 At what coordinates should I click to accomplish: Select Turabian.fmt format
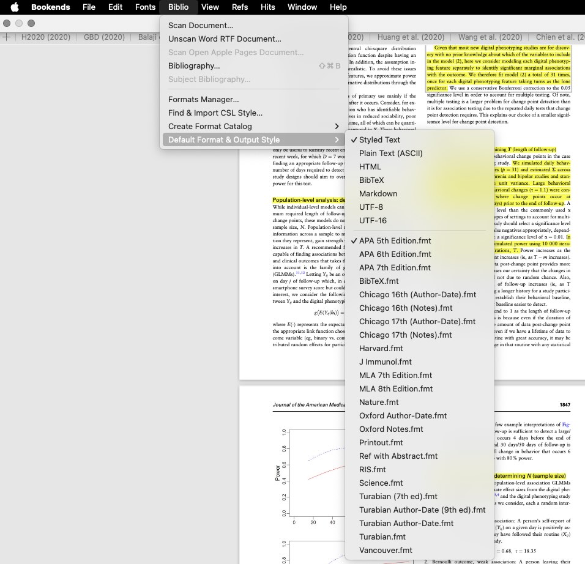click(x=420, y=536)
